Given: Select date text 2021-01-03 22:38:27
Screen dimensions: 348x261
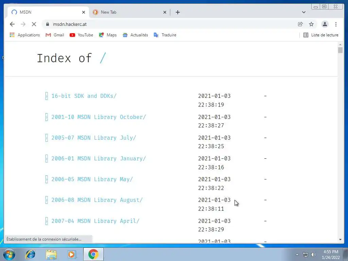Looking at the screenshot, I should [x=214, y=121].
